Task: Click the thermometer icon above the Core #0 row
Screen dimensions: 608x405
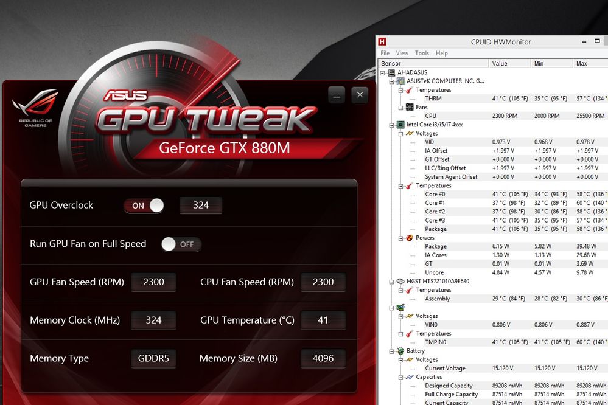Action: tap(410, 185)
